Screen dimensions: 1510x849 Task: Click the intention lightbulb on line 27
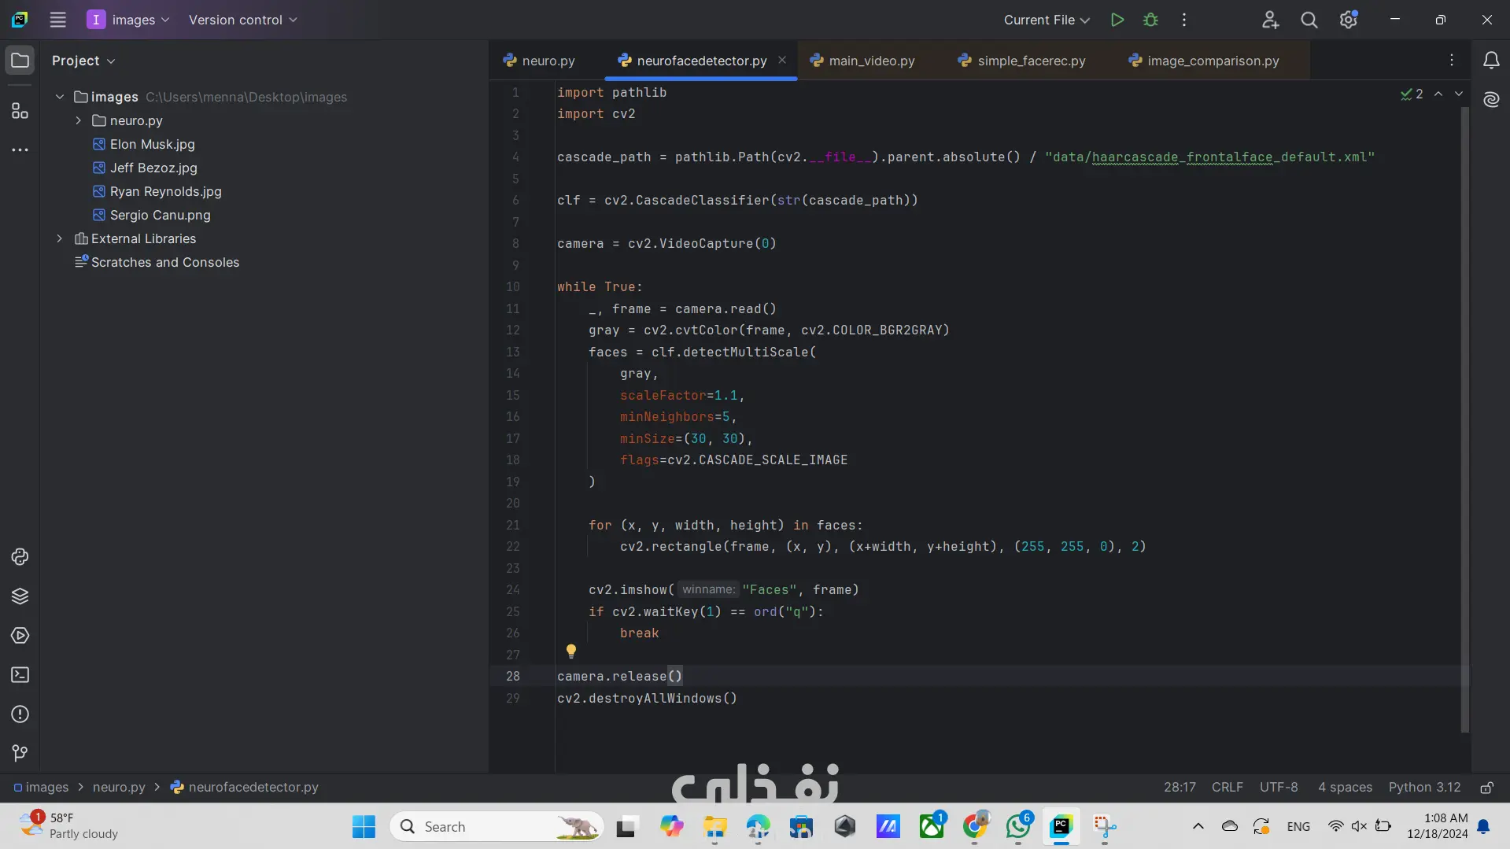click(571, 651)
